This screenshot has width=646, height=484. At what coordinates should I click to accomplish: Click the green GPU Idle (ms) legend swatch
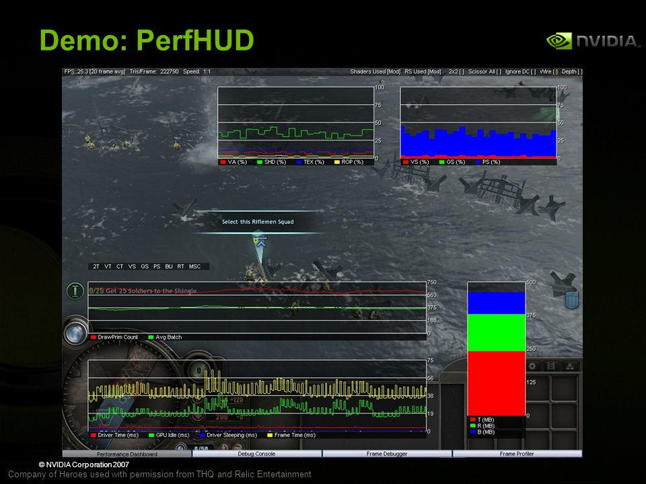click(151, 435)
